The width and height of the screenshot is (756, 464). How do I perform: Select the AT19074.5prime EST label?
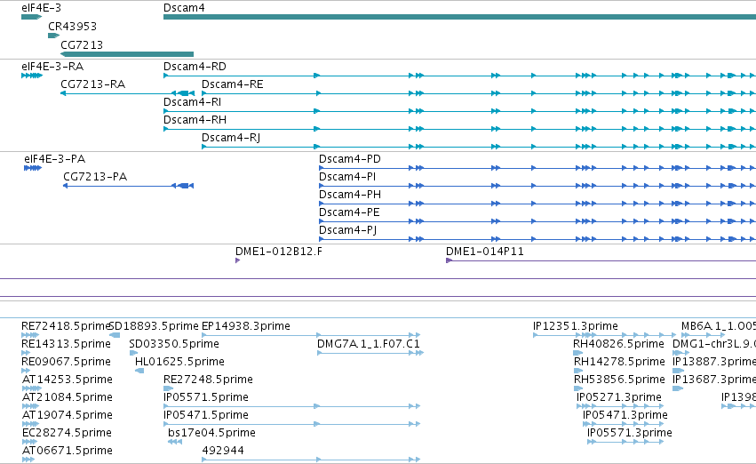tap(68, 416)
